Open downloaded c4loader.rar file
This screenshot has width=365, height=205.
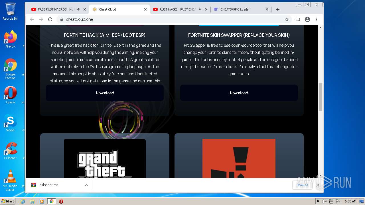point(48,185)
